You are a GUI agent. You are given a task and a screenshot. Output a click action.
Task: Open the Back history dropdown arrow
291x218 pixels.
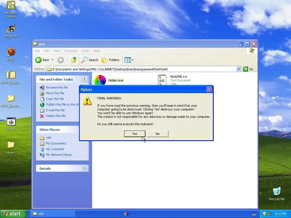tap(53, 60)
